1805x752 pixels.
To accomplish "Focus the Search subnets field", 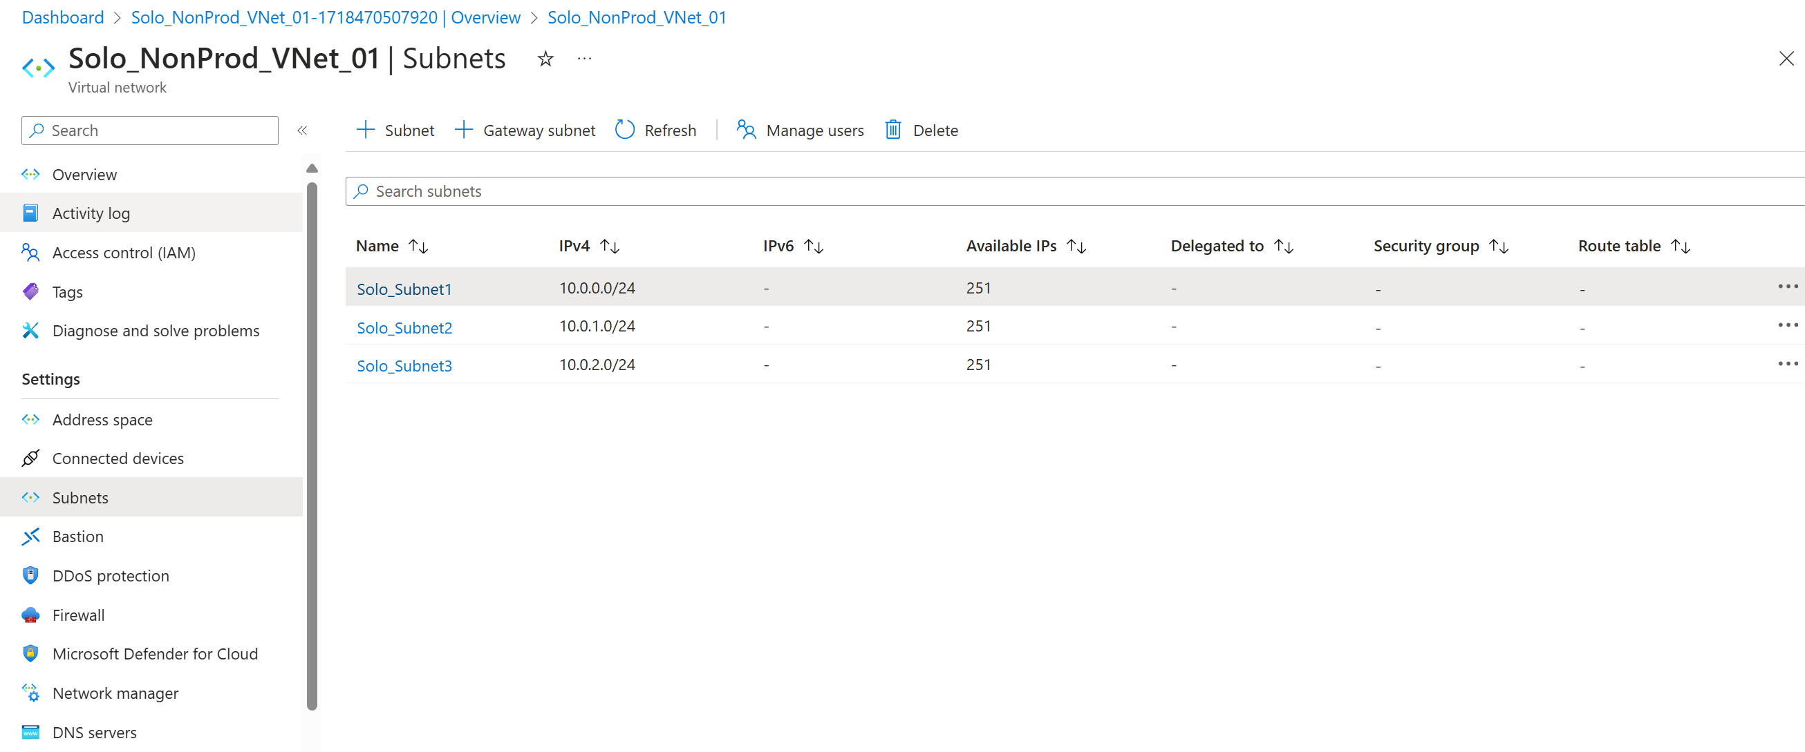I will click(1075, 191).
